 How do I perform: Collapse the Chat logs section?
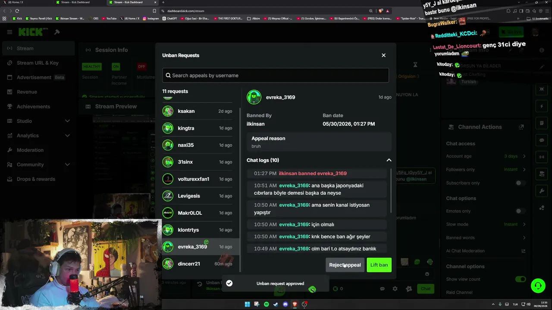click(389, 160)
